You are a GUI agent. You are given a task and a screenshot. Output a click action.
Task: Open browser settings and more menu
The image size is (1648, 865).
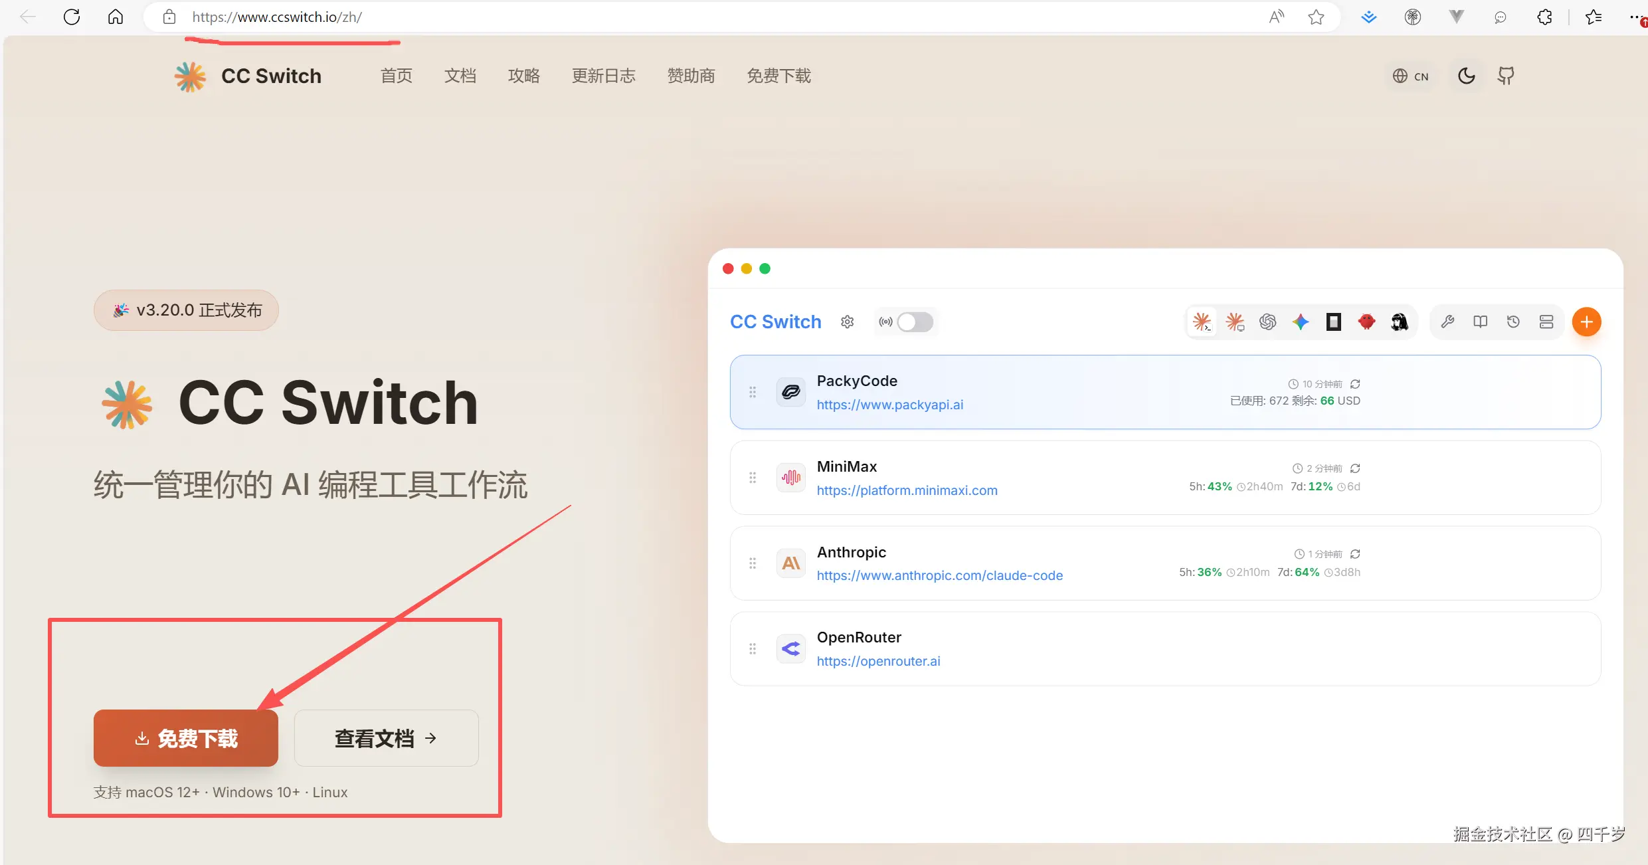pos(1637,17)
